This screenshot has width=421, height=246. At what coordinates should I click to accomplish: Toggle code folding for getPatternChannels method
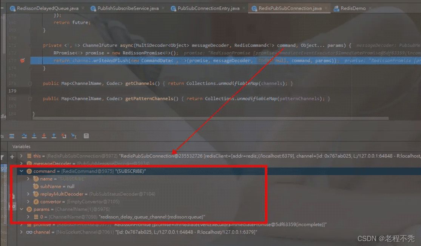pos(30,99)
